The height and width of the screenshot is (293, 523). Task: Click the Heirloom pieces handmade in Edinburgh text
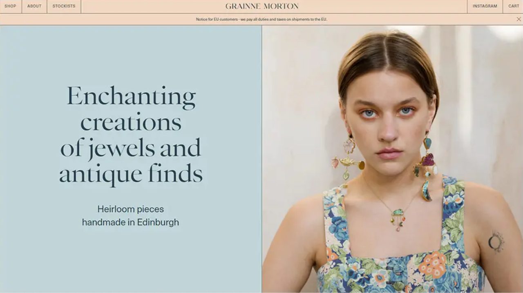(130, 215)
